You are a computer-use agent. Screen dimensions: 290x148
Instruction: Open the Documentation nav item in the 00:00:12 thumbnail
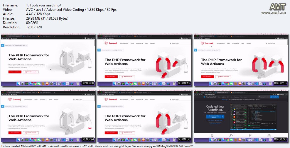click(124, 43)
